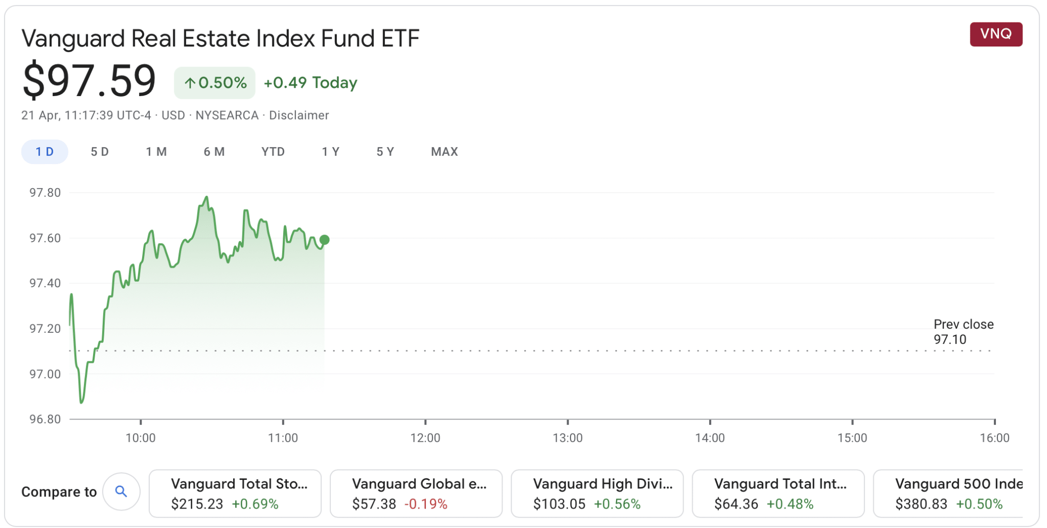This screenshot has width=1047, height=528.
Task: Click the VNQ ticker badge
Action: pyautogui.click(x=995, y=34)
